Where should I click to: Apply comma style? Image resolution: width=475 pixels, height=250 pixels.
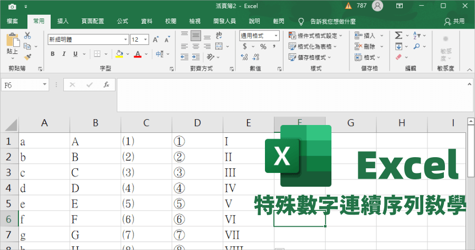click(274, 46)
